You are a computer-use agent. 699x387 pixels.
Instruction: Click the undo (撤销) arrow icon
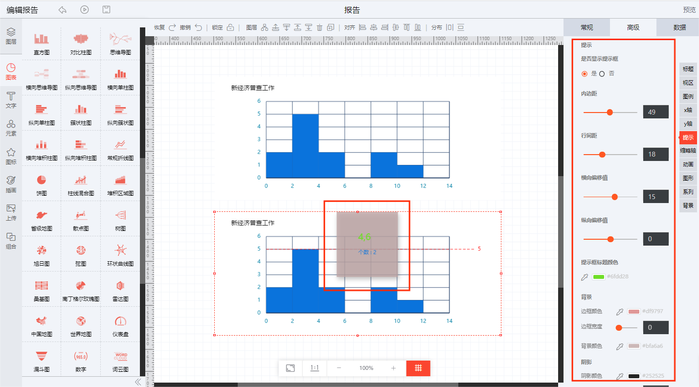click(198, 27)
